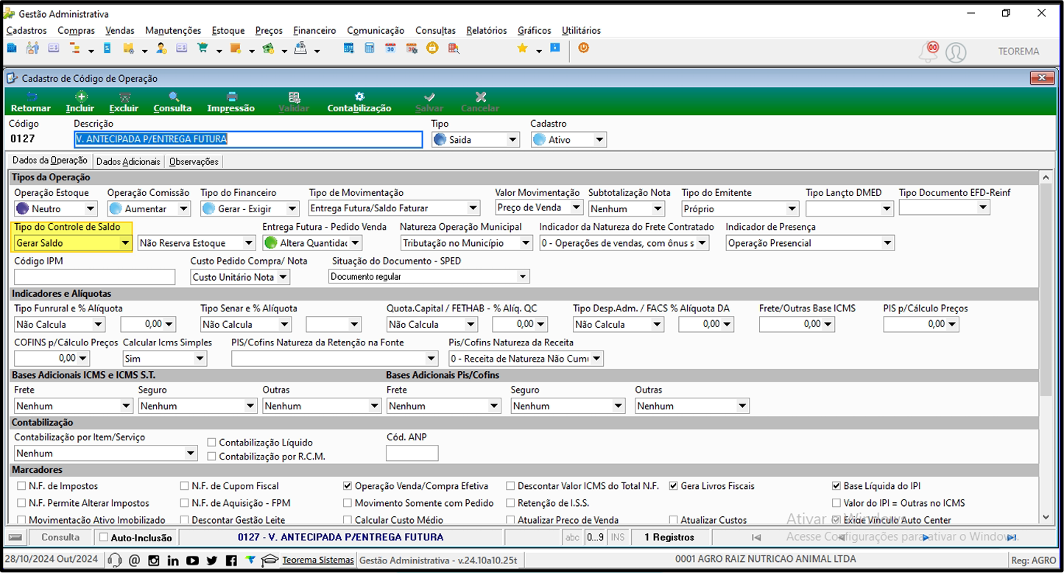Open Consulta with the magnifier icon
The width and height of the screenshot is (1064, 573).
tap(173, 96)
